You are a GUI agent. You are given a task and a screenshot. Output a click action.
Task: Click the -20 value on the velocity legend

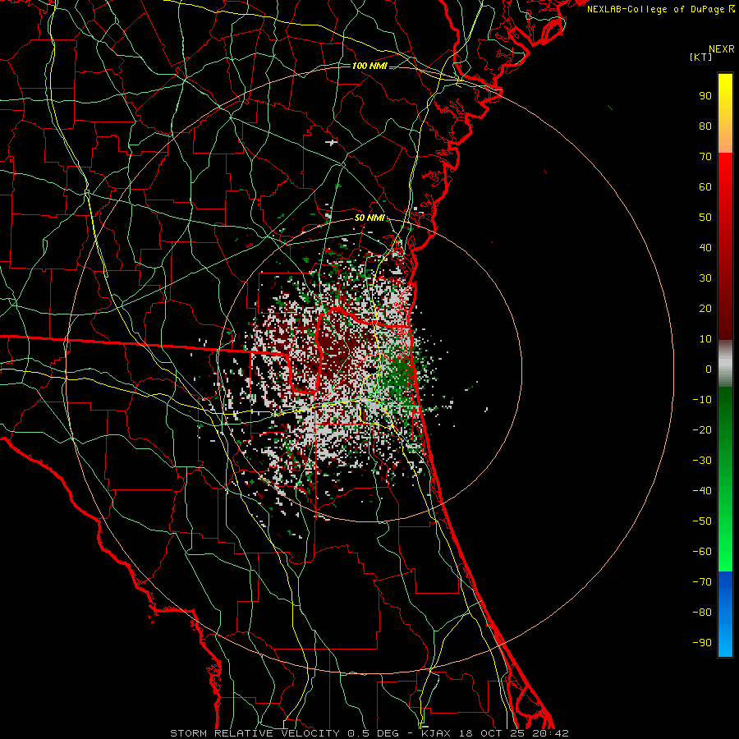pyautogui.click(x=702, y=430)
